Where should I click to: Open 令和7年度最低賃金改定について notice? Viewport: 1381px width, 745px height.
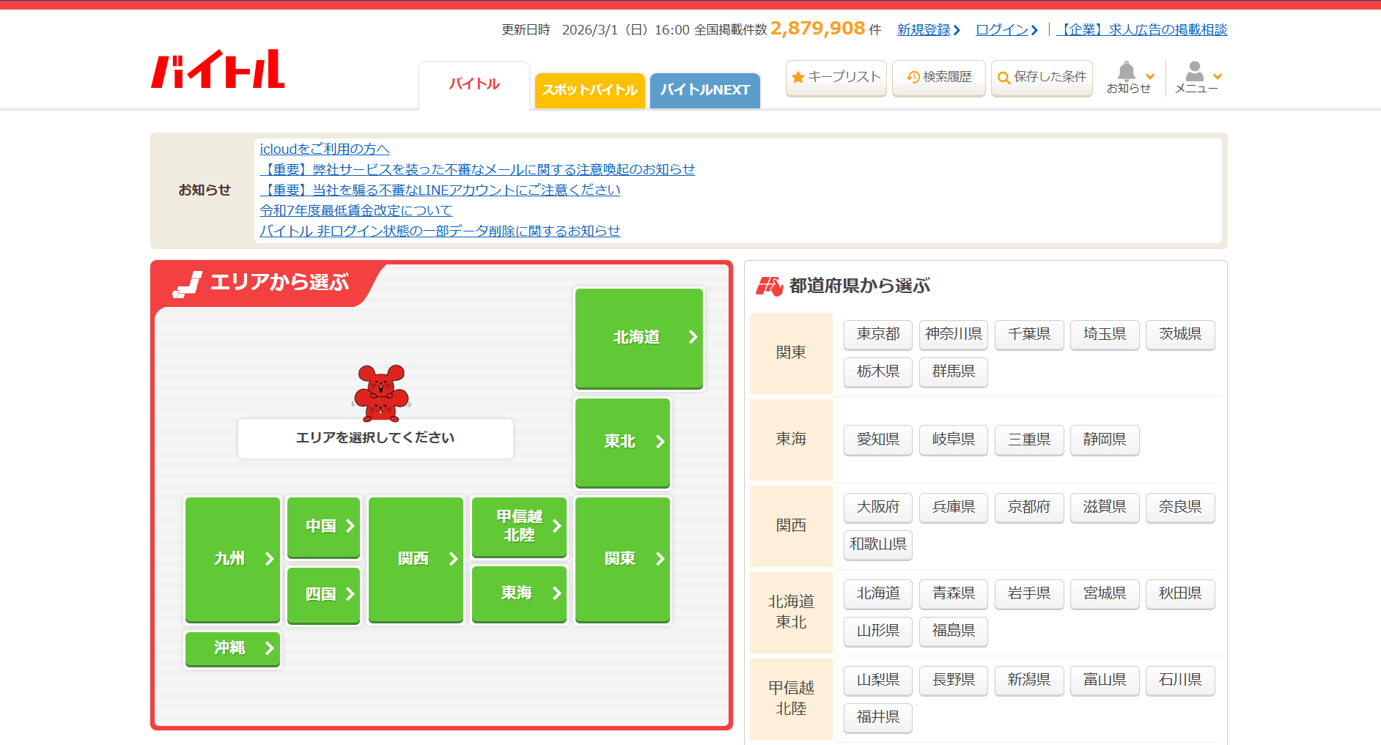pos(356,210)
